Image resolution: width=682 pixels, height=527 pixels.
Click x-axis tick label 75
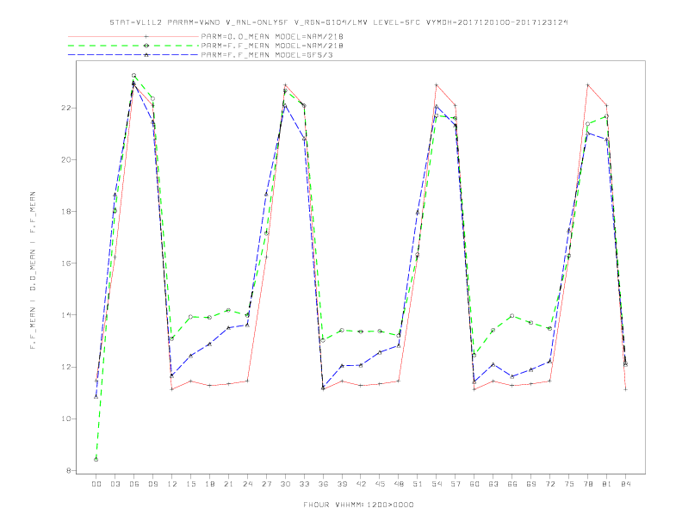[x=569, y=484]
